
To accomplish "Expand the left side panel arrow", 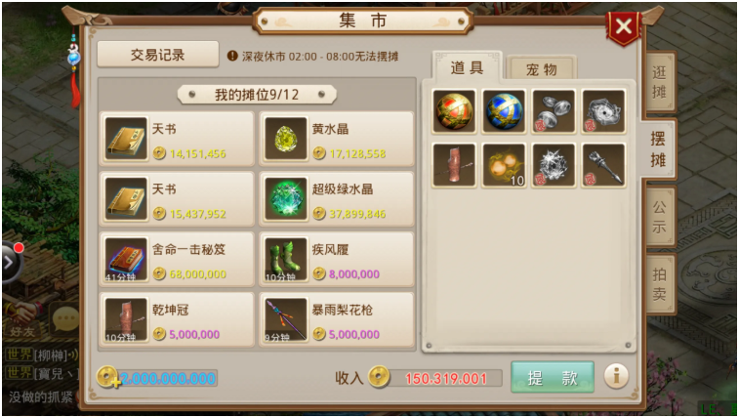I will (x=10, y=263).
